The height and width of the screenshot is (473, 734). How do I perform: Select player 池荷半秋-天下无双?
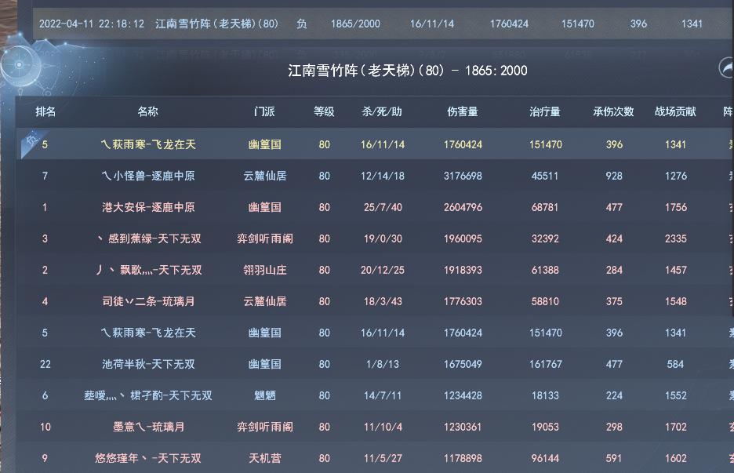coord(148,364)
